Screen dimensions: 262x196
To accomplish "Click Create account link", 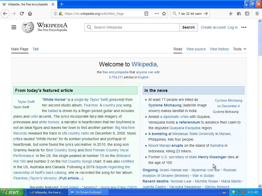I will (213, 27).
